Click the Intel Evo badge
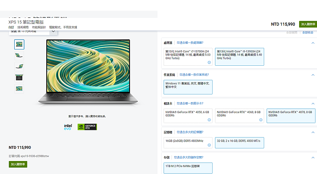 (x=68, y=127)
